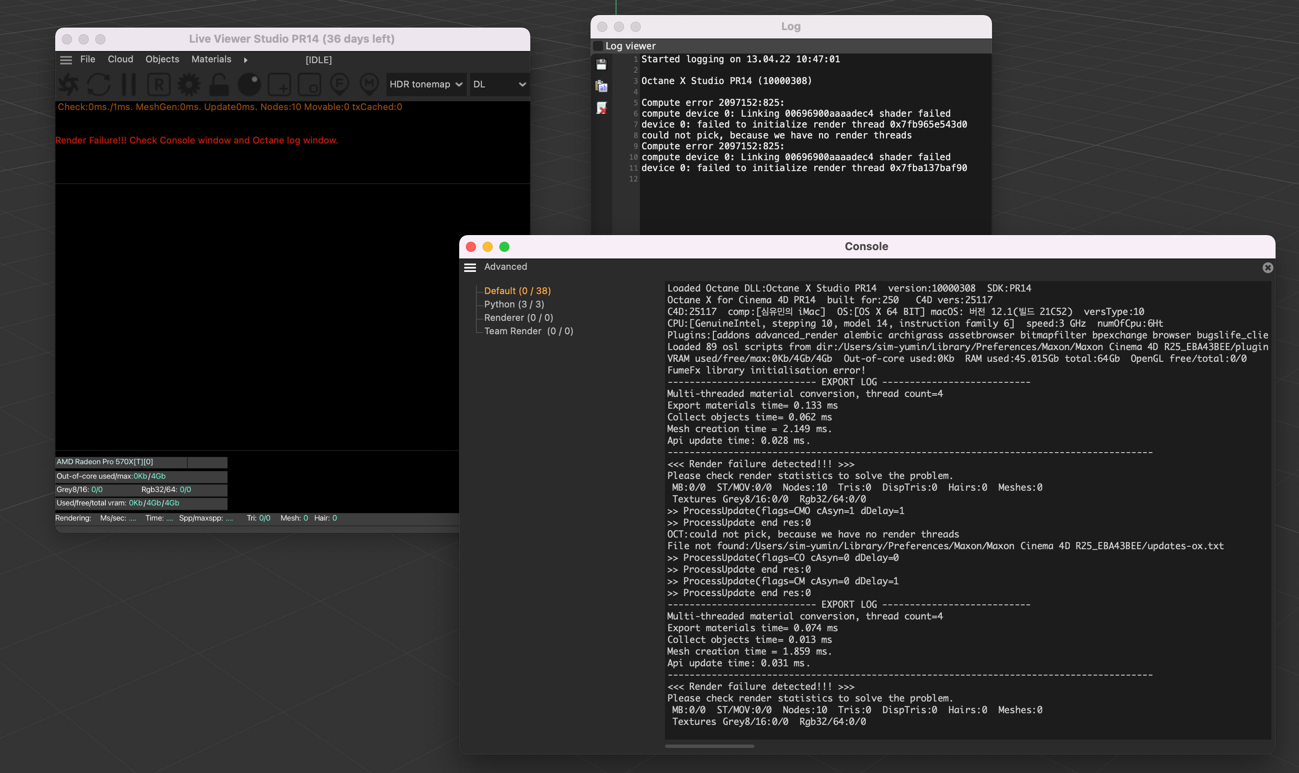1299x773 pixels.
Task: Select Python (3 / 3) in Console tree
Action: [514, 304]
